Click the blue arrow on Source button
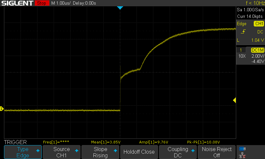 pos(77,150)
